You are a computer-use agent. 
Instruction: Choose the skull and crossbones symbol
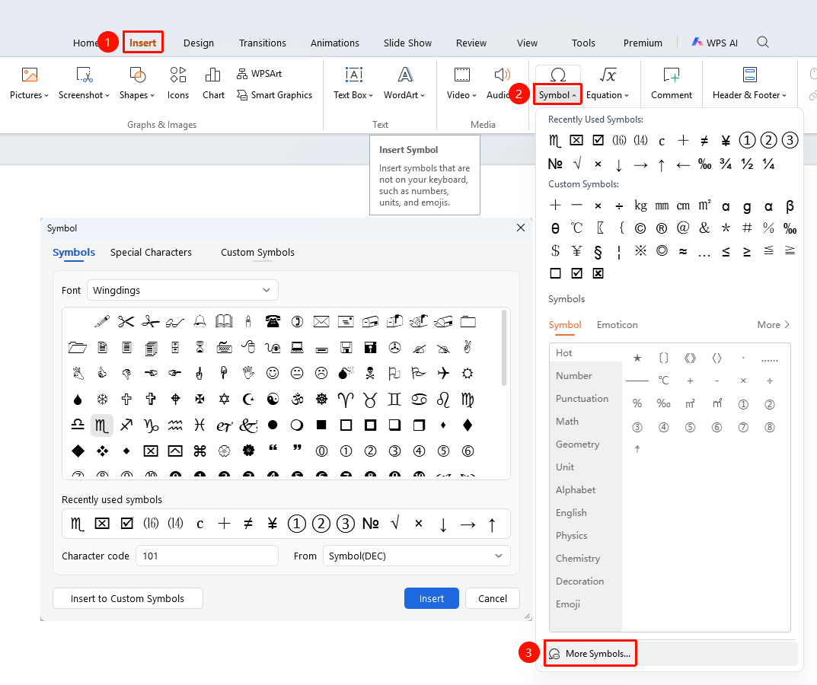[x=370, y=373]
